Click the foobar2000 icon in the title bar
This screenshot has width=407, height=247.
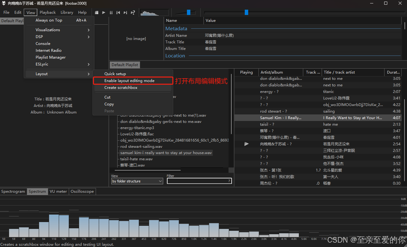point(3,3)
